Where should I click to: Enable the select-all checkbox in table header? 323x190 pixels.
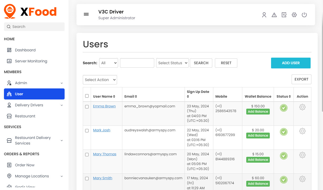point(87,96)
